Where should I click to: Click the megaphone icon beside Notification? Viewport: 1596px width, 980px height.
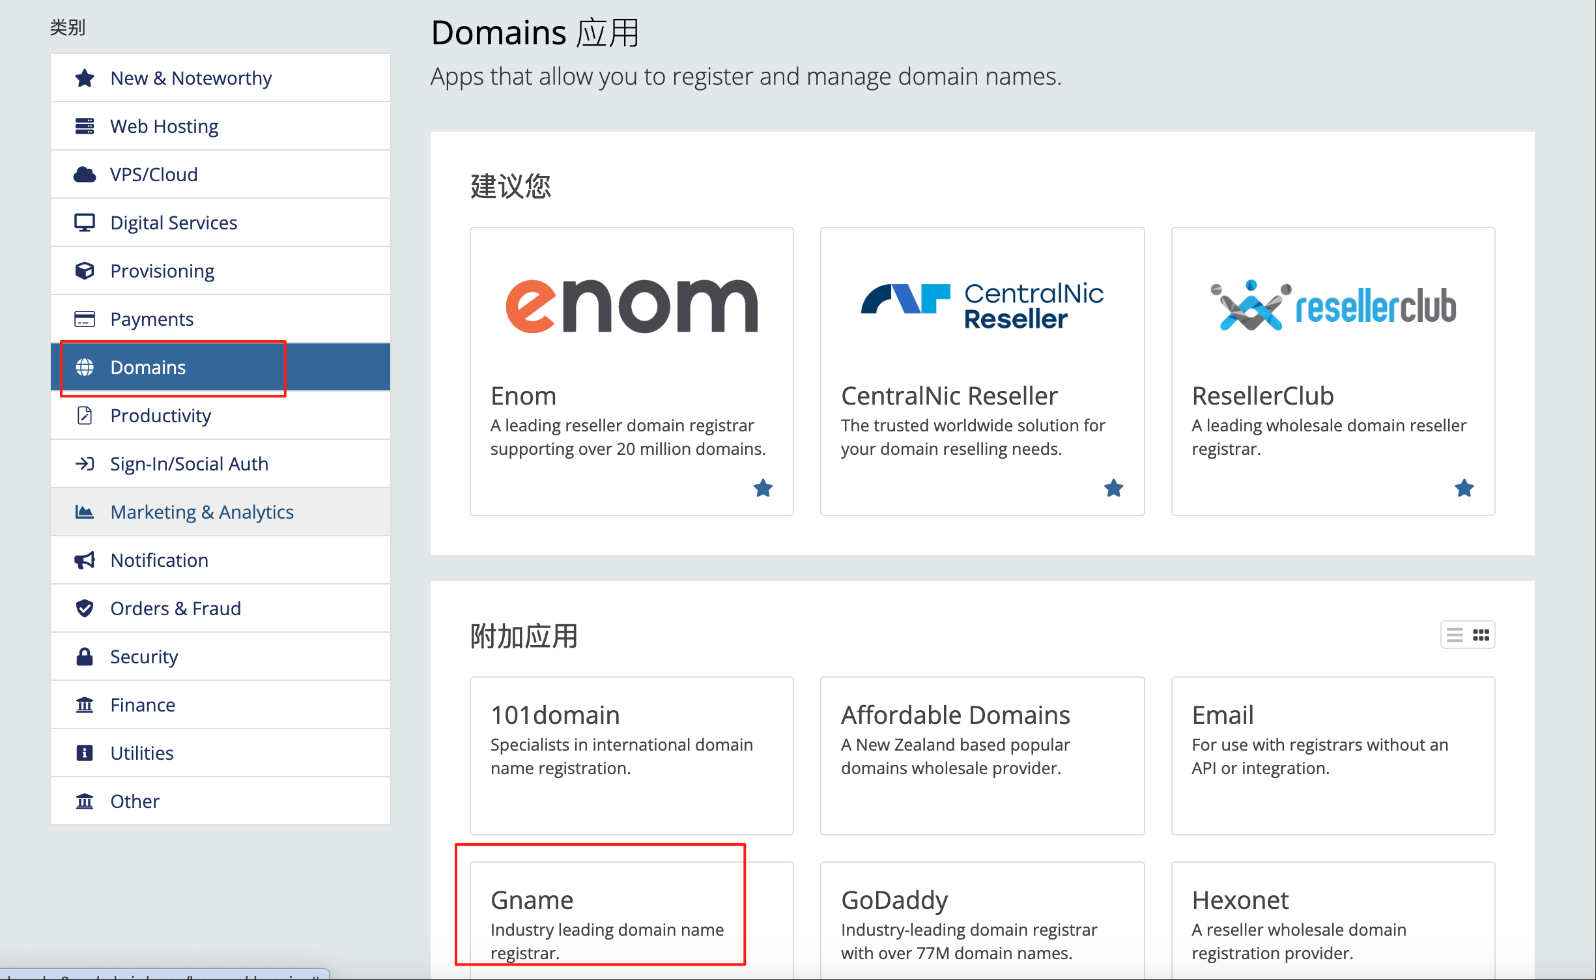(x=85, y=560)
